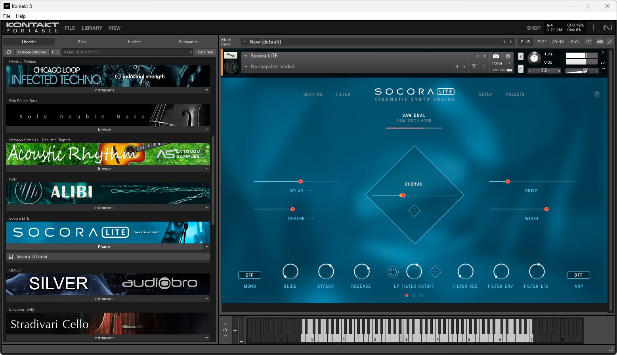Clear the library search field
The height and width of the screenshot is (355, 617).
pos(191,52)
